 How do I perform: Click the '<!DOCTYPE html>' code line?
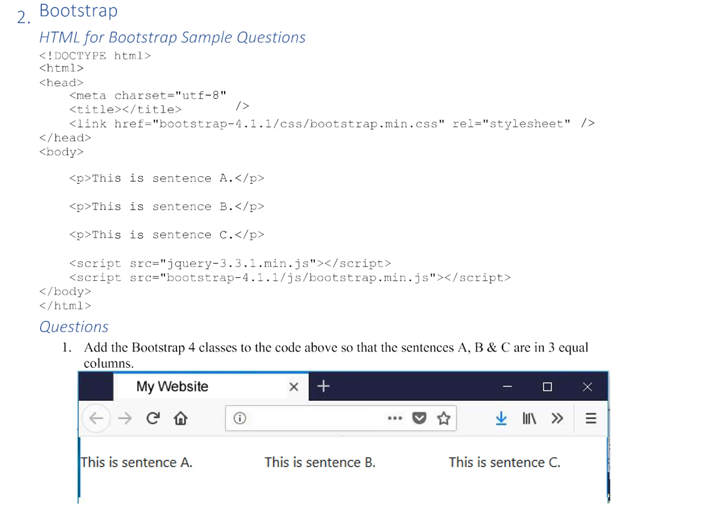[x=95, y=56]
